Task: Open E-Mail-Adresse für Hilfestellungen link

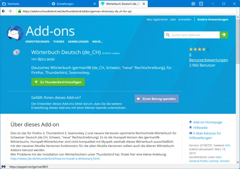Action: click(205, 136)
